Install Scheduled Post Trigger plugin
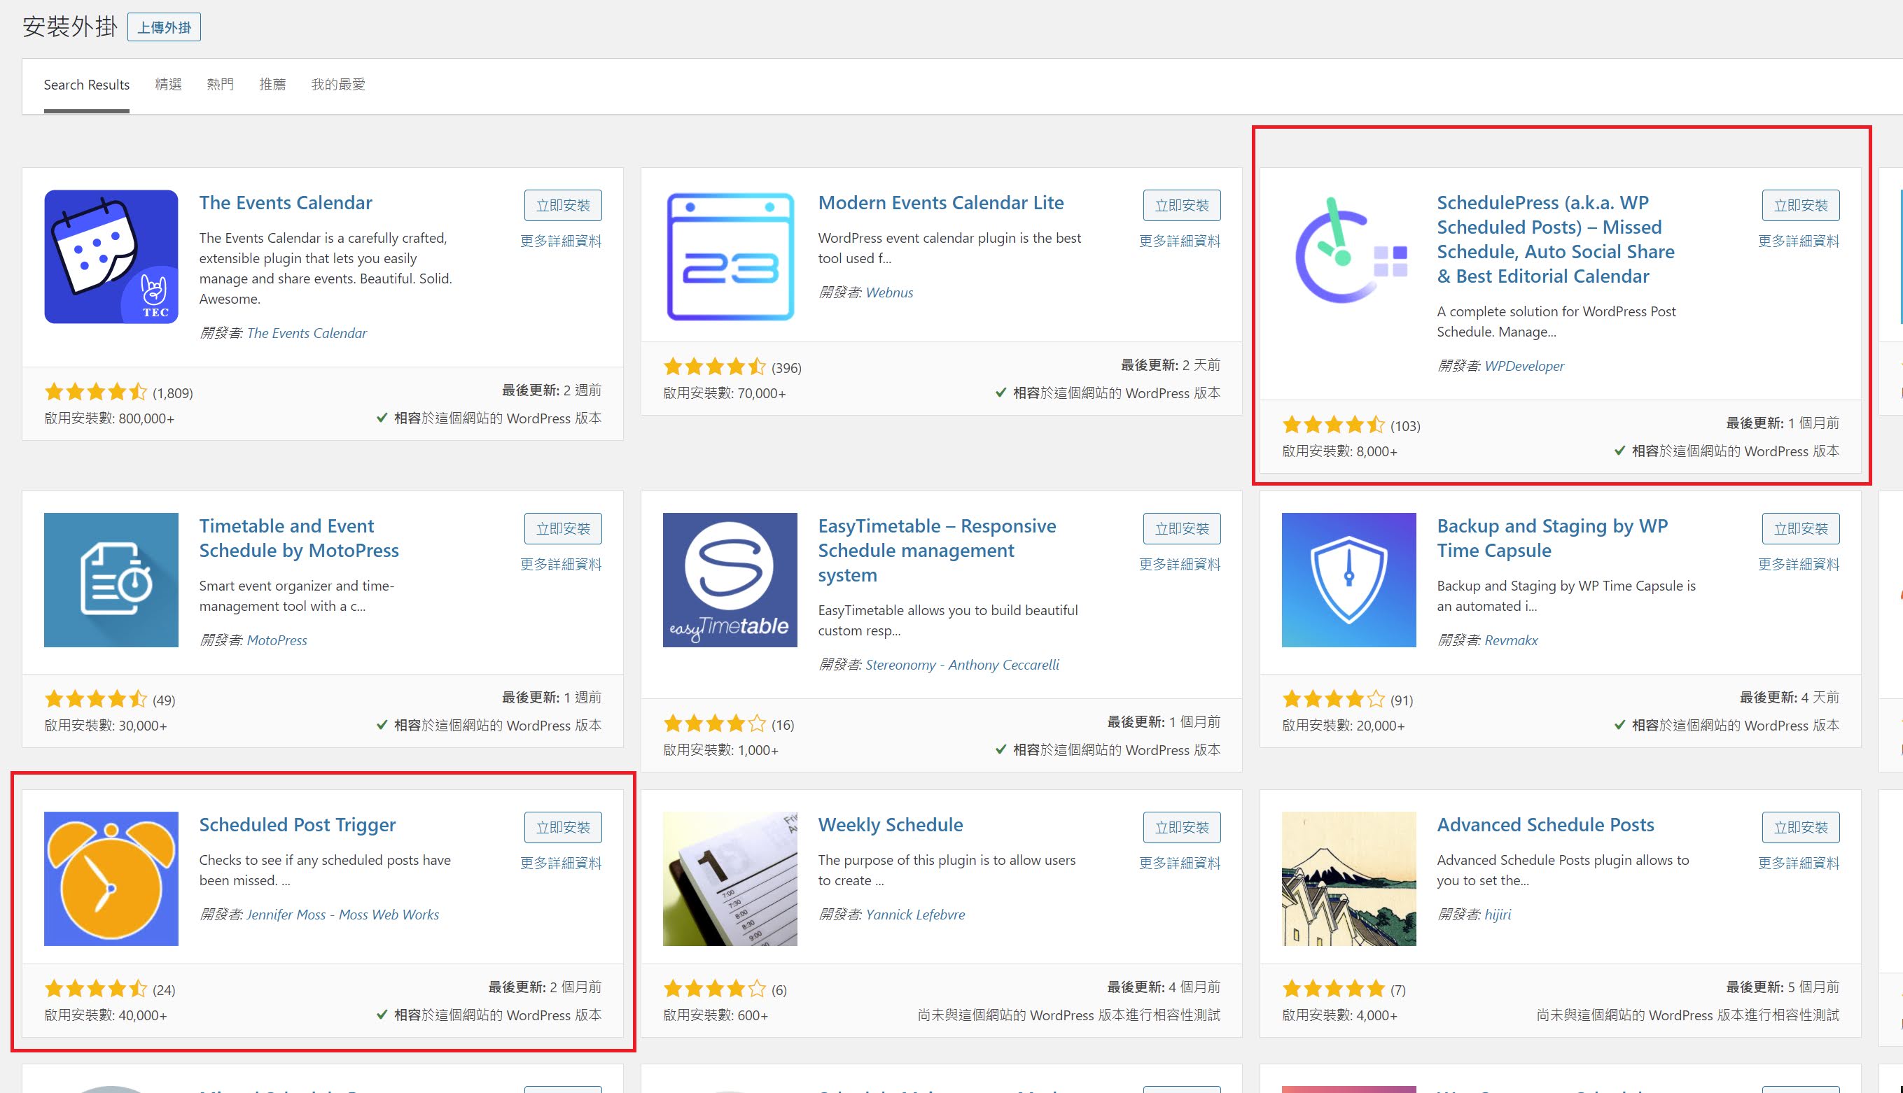The image size is (1903, 1093). [x=563, y=827]
